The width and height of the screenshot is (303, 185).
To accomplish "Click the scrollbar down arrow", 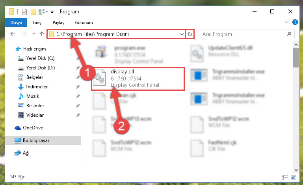I will click(296, 170).
